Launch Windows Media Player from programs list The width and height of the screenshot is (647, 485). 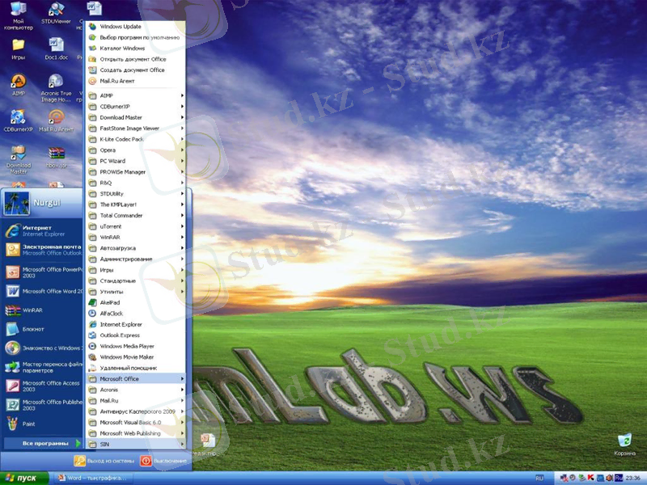pyautogui.click(x=126, y=346)
